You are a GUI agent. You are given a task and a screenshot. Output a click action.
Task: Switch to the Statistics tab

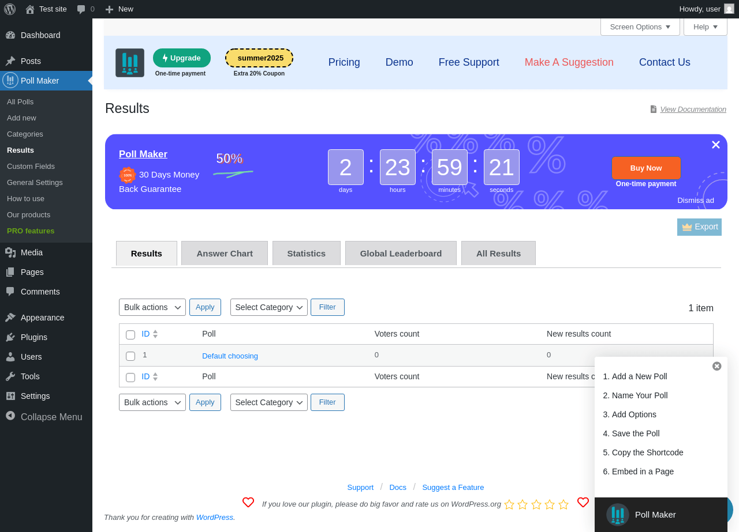[x=307, y=253]
